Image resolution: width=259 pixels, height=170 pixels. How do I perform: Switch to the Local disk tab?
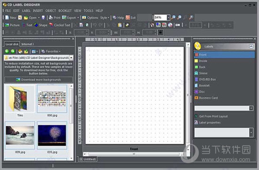(12, 44)
